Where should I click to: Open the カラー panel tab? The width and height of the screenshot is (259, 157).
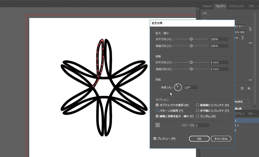(251, 114)
